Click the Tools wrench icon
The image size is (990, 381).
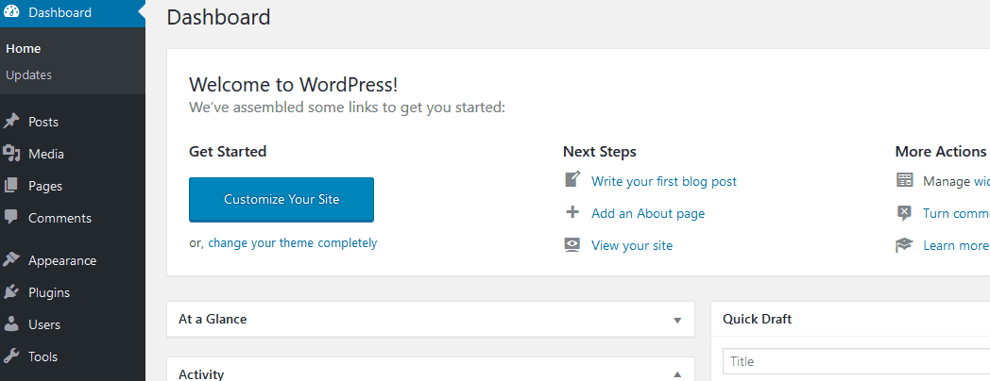pos(11,356)
